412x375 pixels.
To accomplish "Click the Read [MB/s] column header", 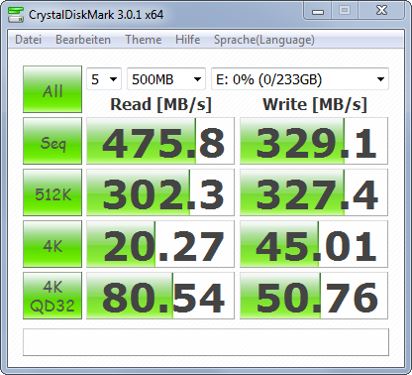I will [x=160, y=105].
